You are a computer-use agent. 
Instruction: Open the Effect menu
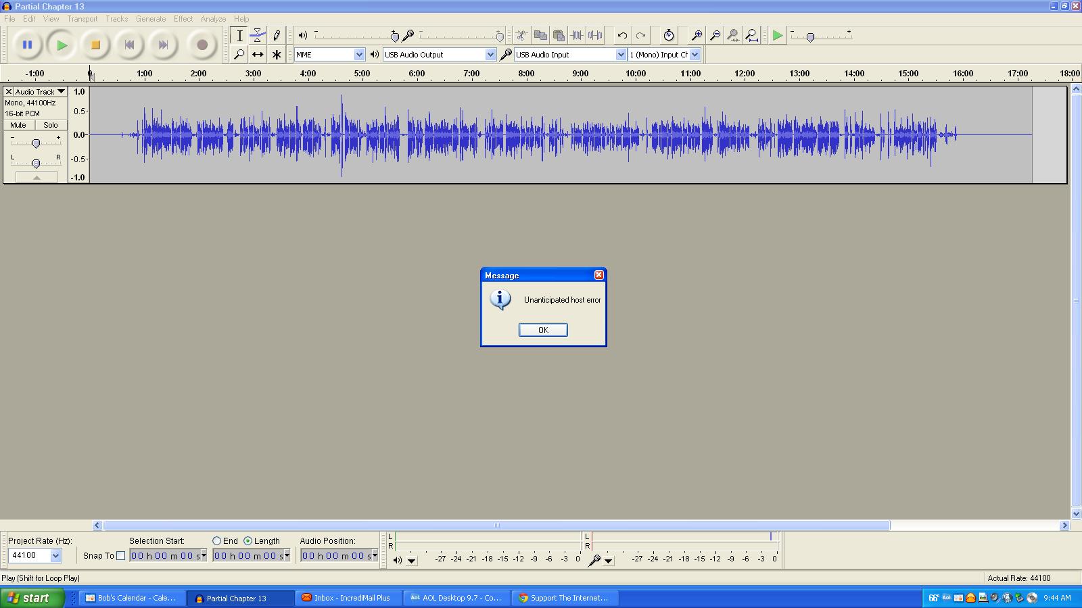tap(183, 19)
